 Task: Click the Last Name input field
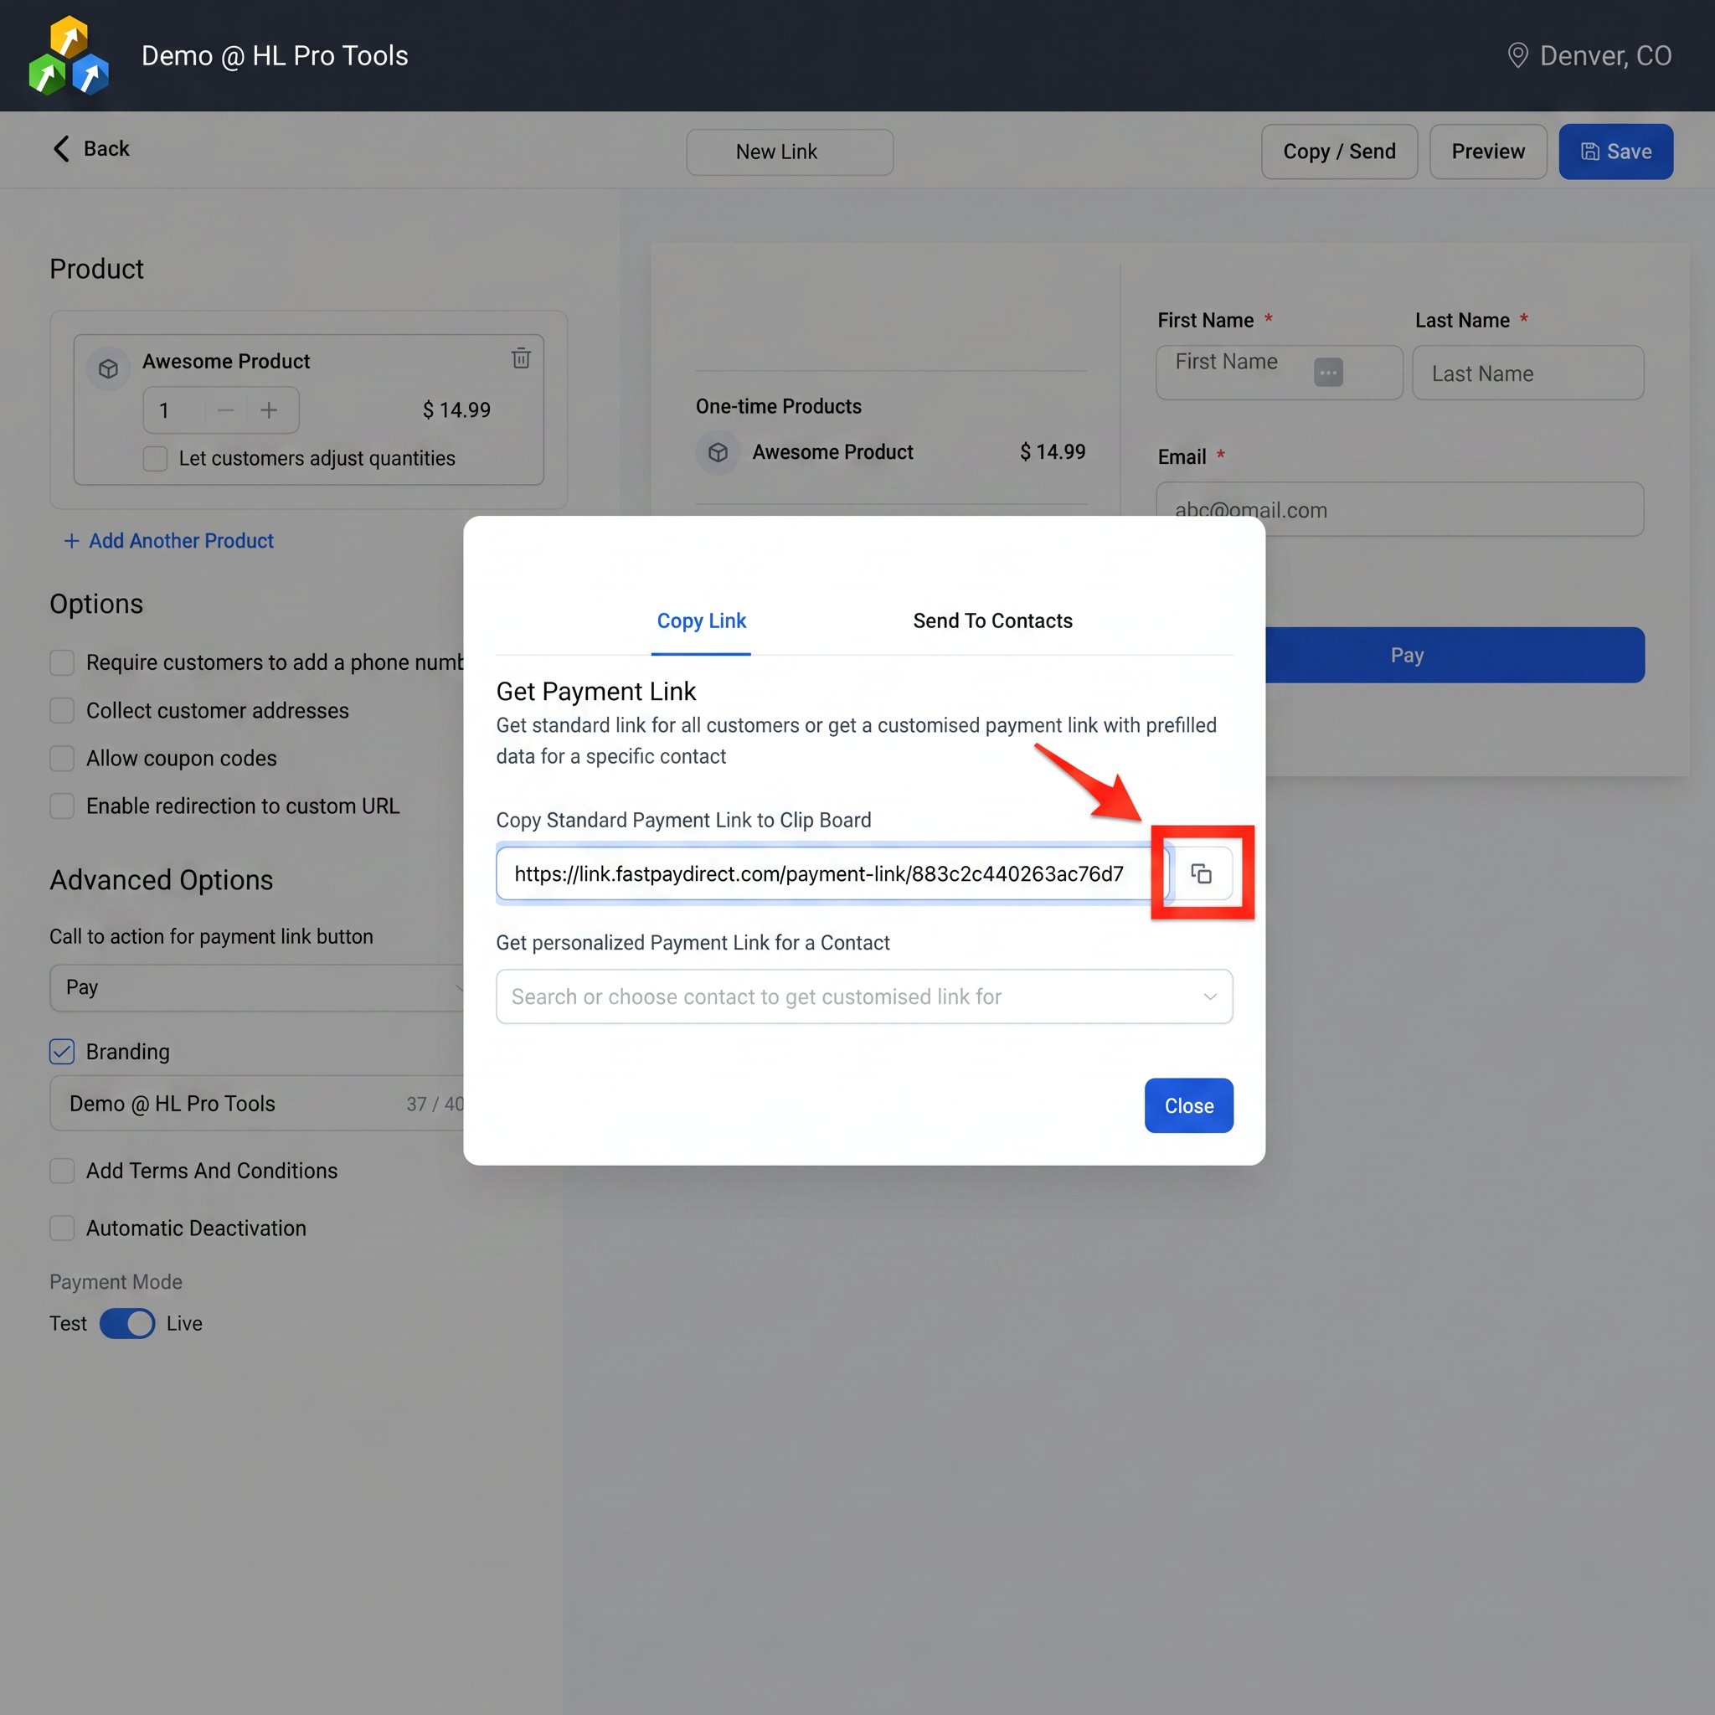[x=1527, y=373]
